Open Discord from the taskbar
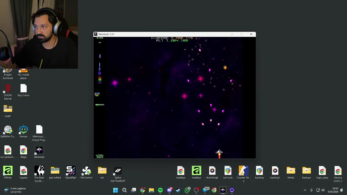 [169, 190]
